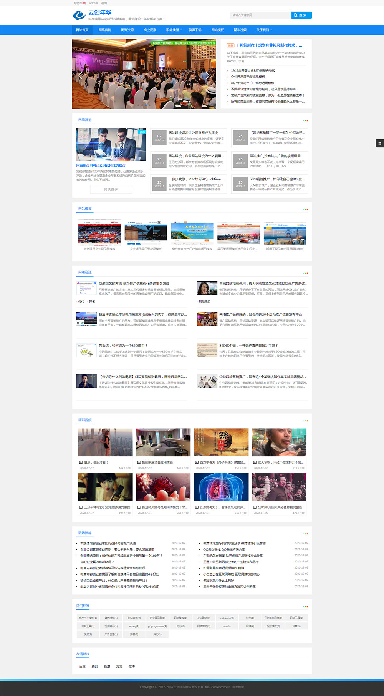Click the 退出 logout link
The image size is (384, 696).
104,3
